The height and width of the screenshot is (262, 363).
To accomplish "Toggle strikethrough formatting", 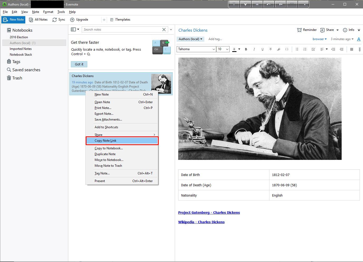I will [x=270, y=49].
